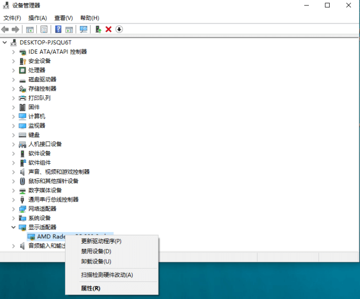The image size is (360, 299).
Task: Select the 键盘 tree row text
Action: tap(34, 135)
